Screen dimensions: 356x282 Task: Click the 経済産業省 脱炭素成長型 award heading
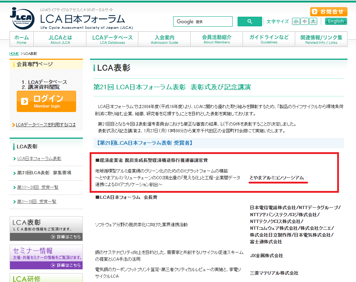tap(152, 160)
